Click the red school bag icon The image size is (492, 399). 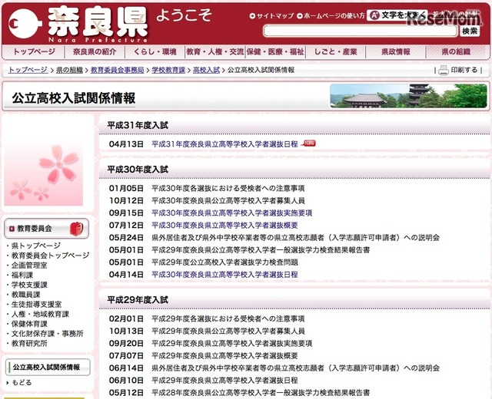coord(77,228)
